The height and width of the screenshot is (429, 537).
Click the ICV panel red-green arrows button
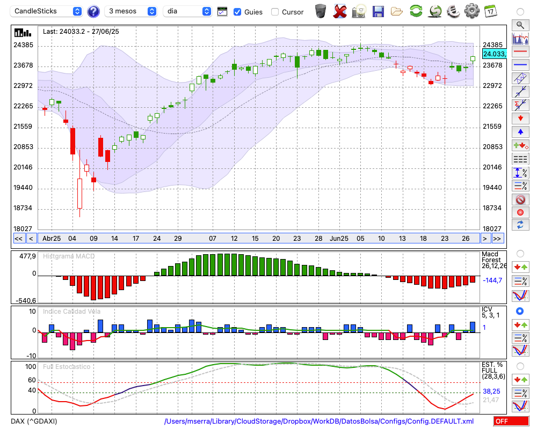(x=520, y=324)
